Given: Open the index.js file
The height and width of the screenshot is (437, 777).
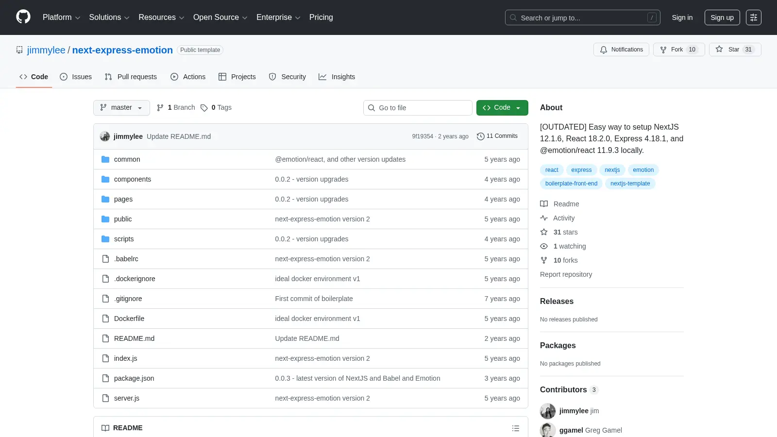Looking at the screenshot, I should click(125, 358).
